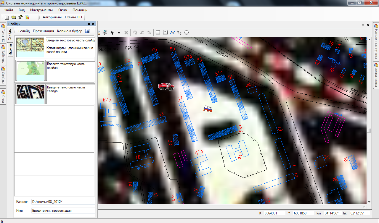379x223 pixels.
Task: Click the second slide text field
Action: (71, 71)
